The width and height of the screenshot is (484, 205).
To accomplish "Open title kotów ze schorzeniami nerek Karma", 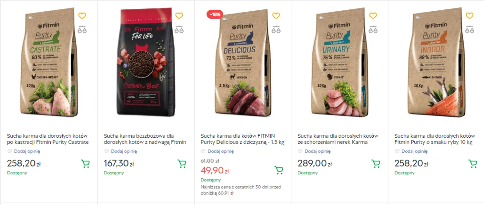I will click(x=338, y=139).
